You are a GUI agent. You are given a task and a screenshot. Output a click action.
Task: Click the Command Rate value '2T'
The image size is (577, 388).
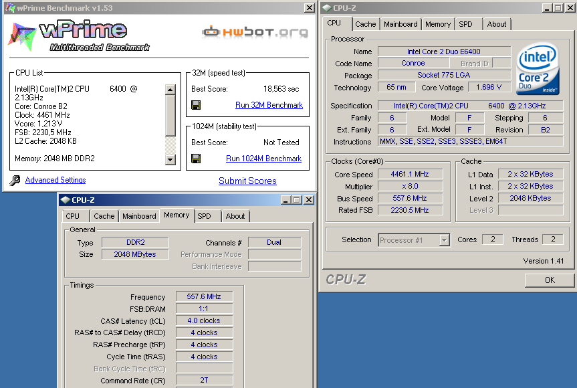pyautogui.click(x=204, y=380)
